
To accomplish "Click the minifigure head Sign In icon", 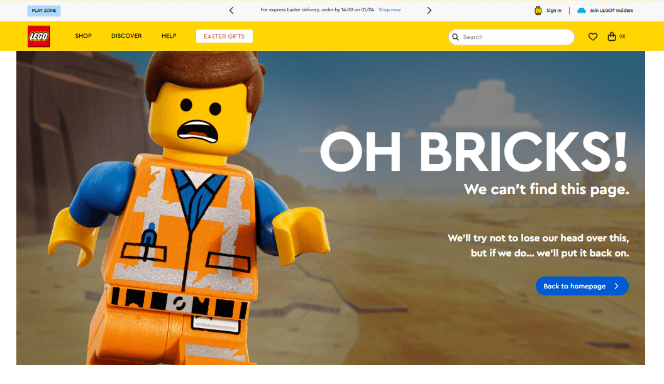I will (538, 11).
